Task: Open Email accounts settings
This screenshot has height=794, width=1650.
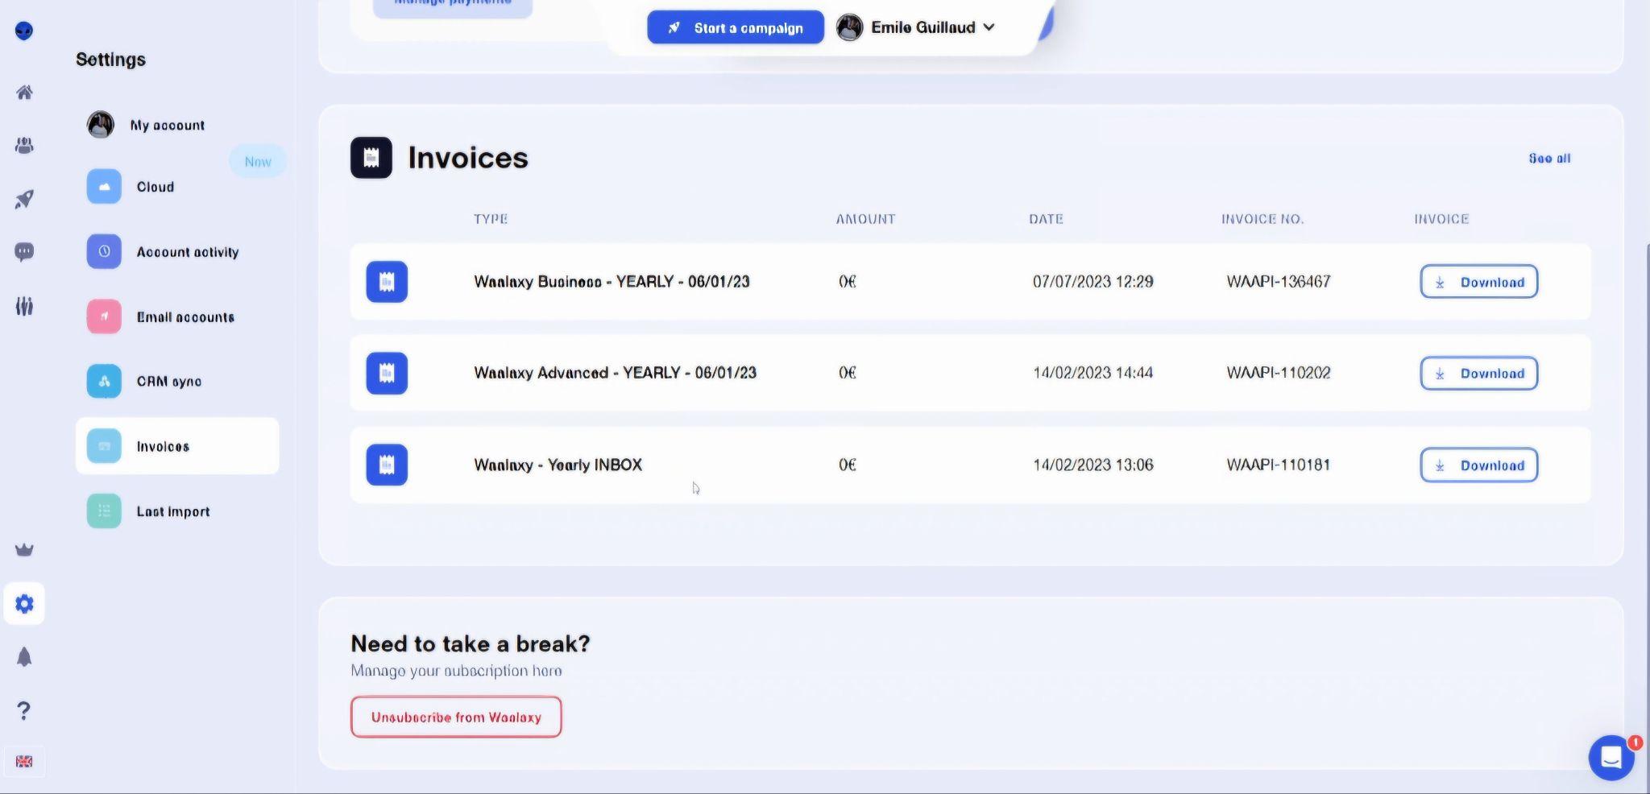Action: pyautogui.click(x=185, y=317)
